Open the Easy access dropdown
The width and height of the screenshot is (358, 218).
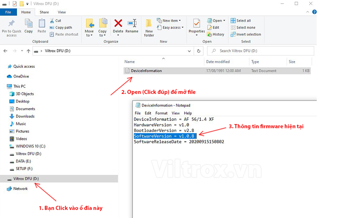pyautogui.click(x=170, y=27)
